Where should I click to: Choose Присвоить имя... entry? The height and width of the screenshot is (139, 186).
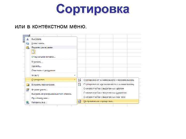pyautogui.click(x=40, y=98)
